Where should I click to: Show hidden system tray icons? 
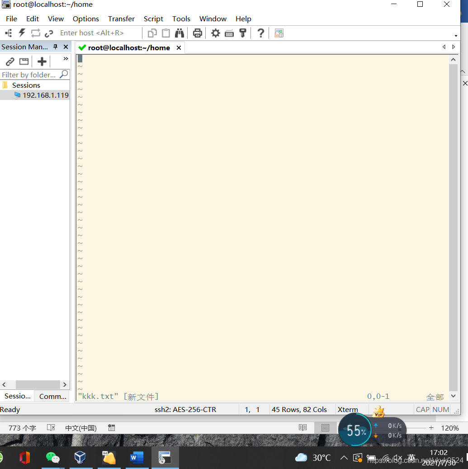coord(344,458)
